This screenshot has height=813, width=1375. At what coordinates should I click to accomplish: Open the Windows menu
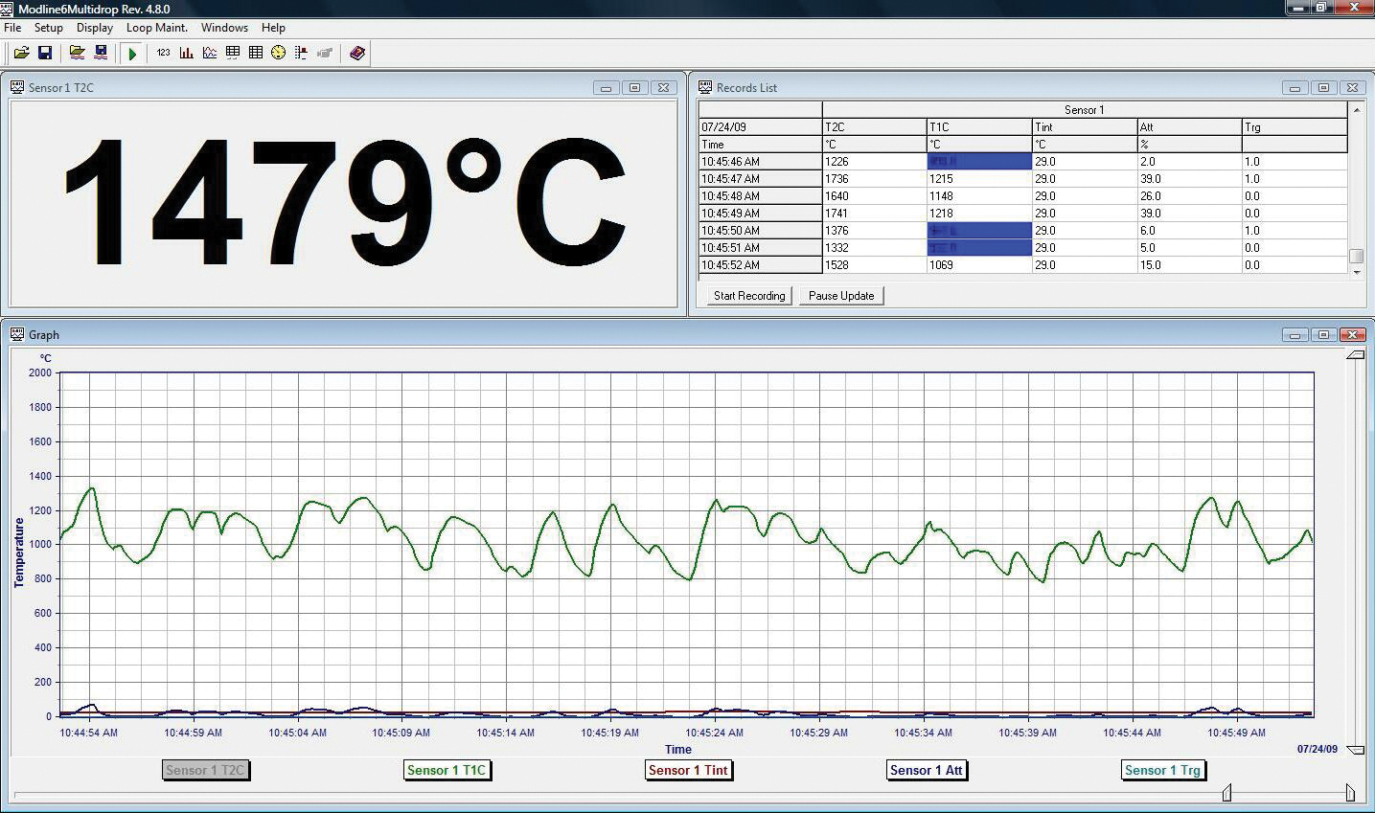pos(224,28)
